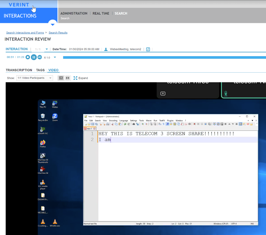This screenshot has width=266, height=235.
Task: Switch to the Transcription tab
Action: [x=19, y=70]
